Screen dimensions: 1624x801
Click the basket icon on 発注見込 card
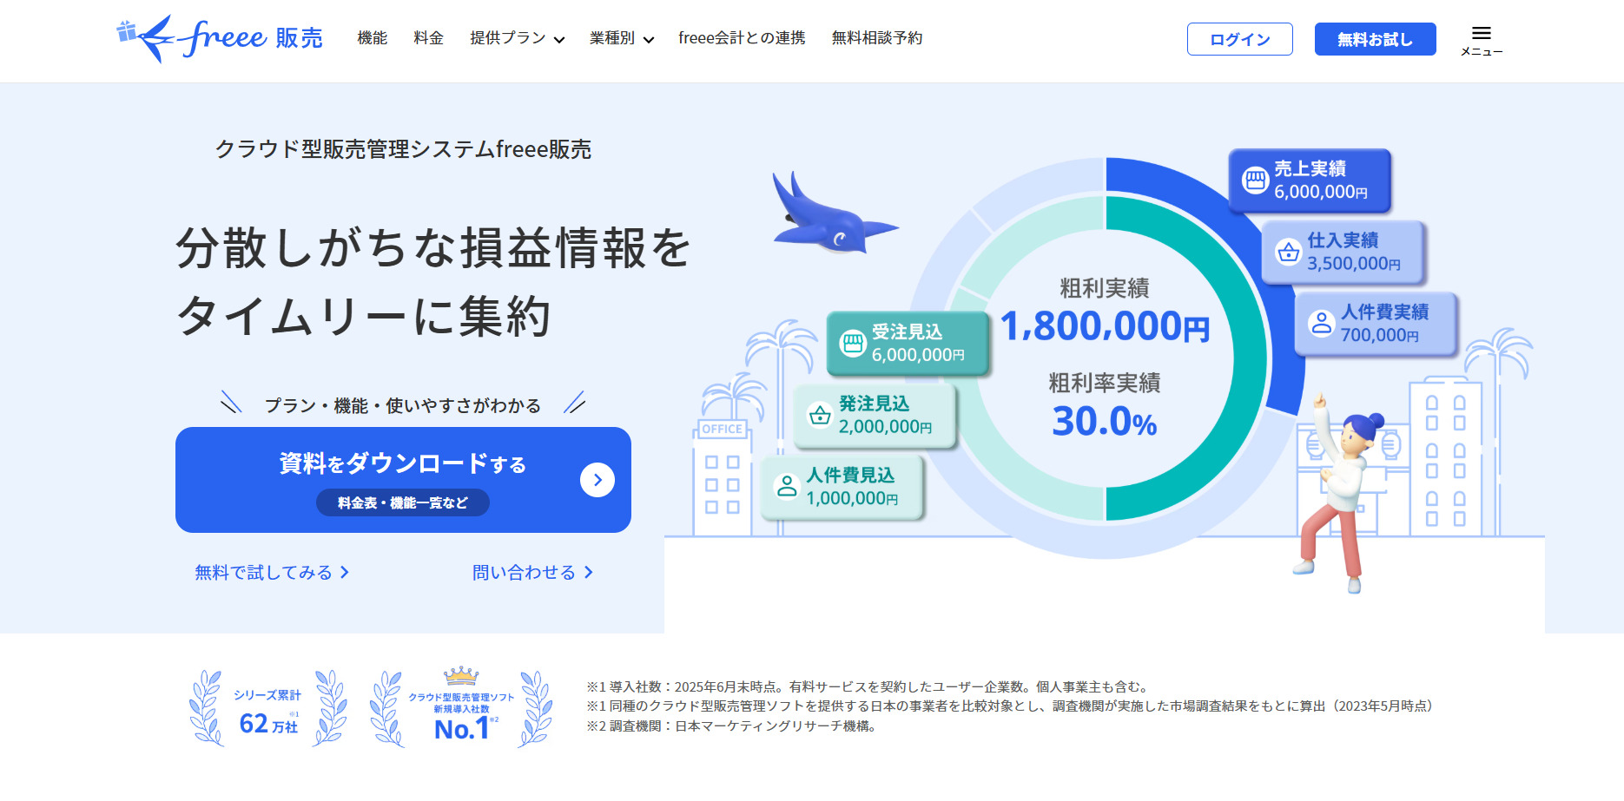pos(820,416)
